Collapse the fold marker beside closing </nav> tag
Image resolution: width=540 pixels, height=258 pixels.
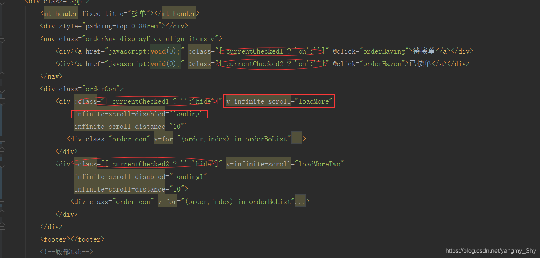click(x=2, y=76)
